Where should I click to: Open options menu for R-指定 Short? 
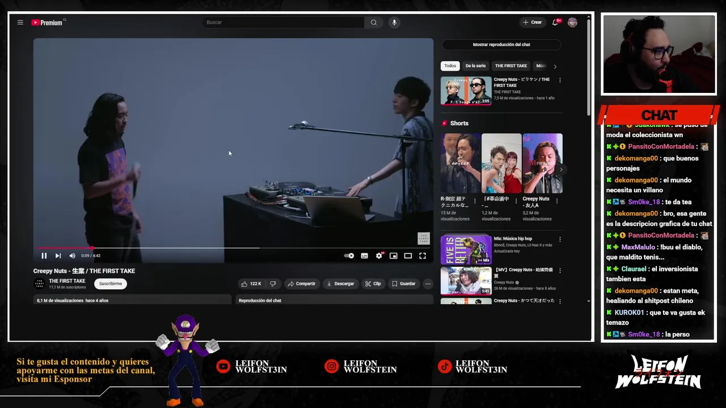pyautogui.click(x=475, y=201)
